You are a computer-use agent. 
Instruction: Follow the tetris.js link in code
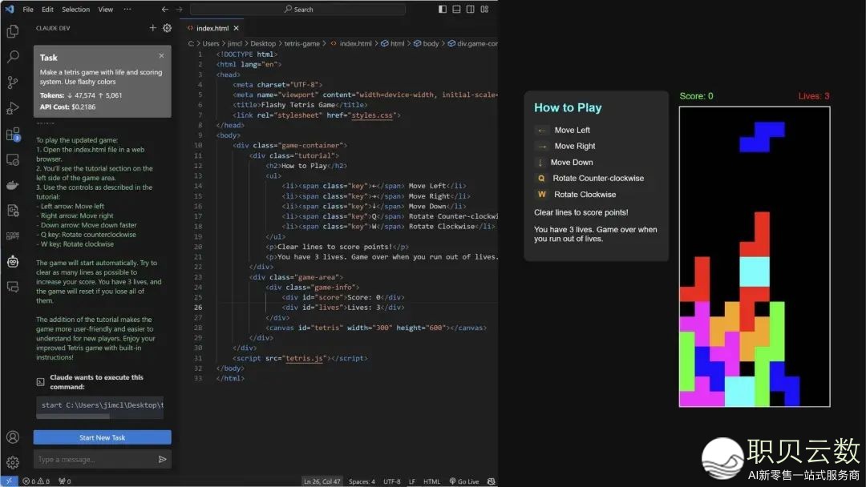click(304, 358)
